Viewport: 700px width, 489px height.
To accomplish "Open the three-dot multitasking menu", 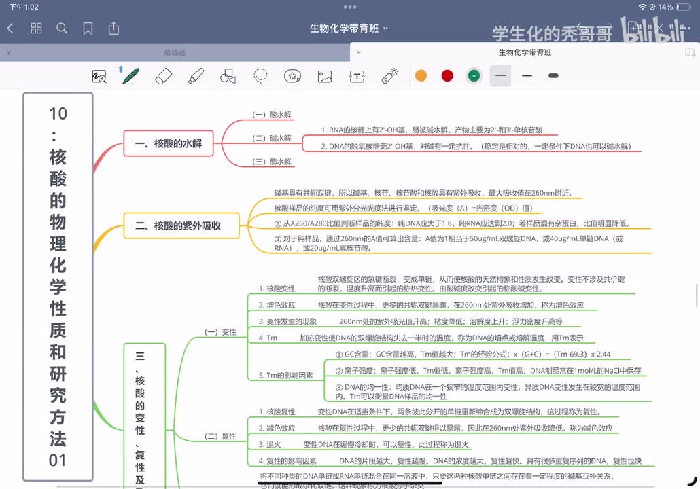I will [x=350, y=7].
